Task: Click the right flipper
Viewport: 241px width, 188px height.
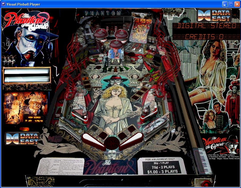Action: click(x=131, y=141)
